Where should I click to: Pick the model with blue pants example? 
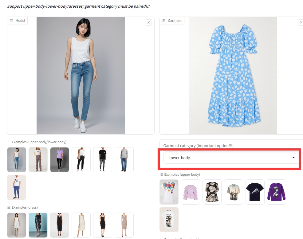click(x=17, y=187)
